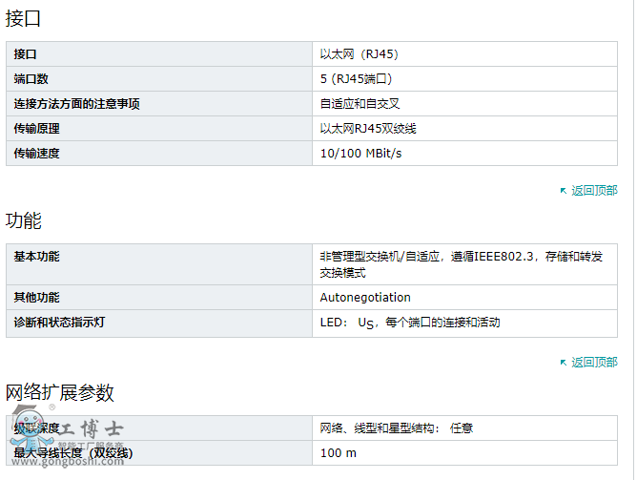Click the 接口 section heading
Screen dimensions: 637x480
click(x=23, y=19)
